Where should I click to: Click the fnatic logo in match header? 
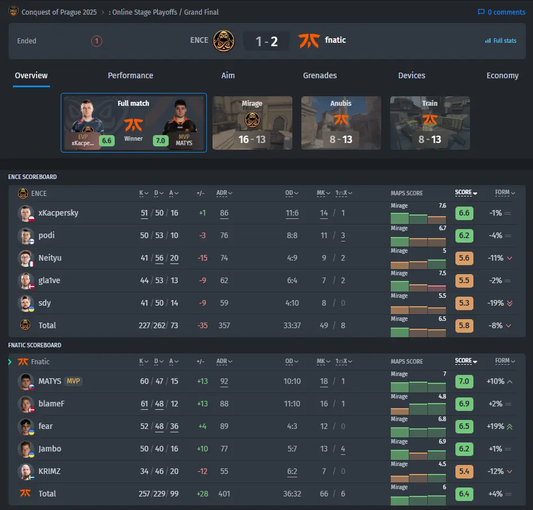tap(309, 41)
